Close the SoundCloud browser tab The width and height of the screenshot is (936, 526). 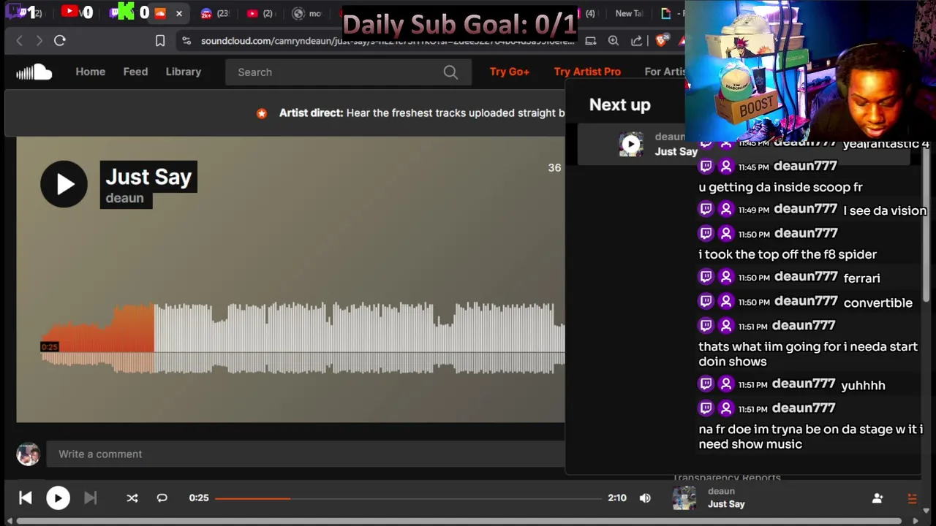coord(179,13)
